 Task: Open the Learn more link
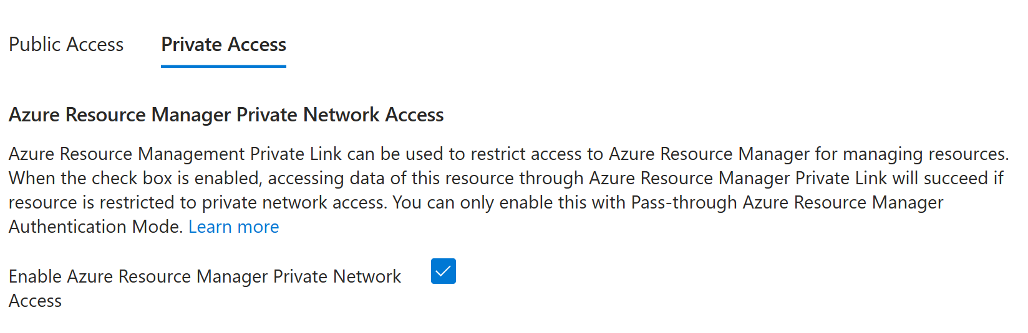(x=233, y=227)
